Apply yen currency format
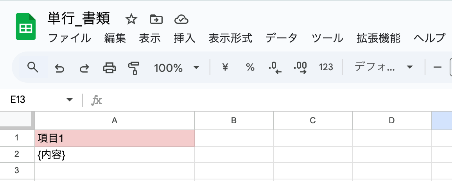This screenshot has width=452, height=181. (x=225, y=67)
